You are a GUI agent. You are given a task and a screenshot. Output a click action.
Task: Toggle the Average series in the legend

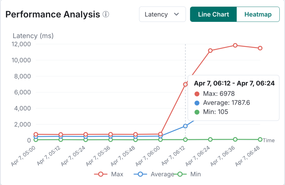point(154,174)
